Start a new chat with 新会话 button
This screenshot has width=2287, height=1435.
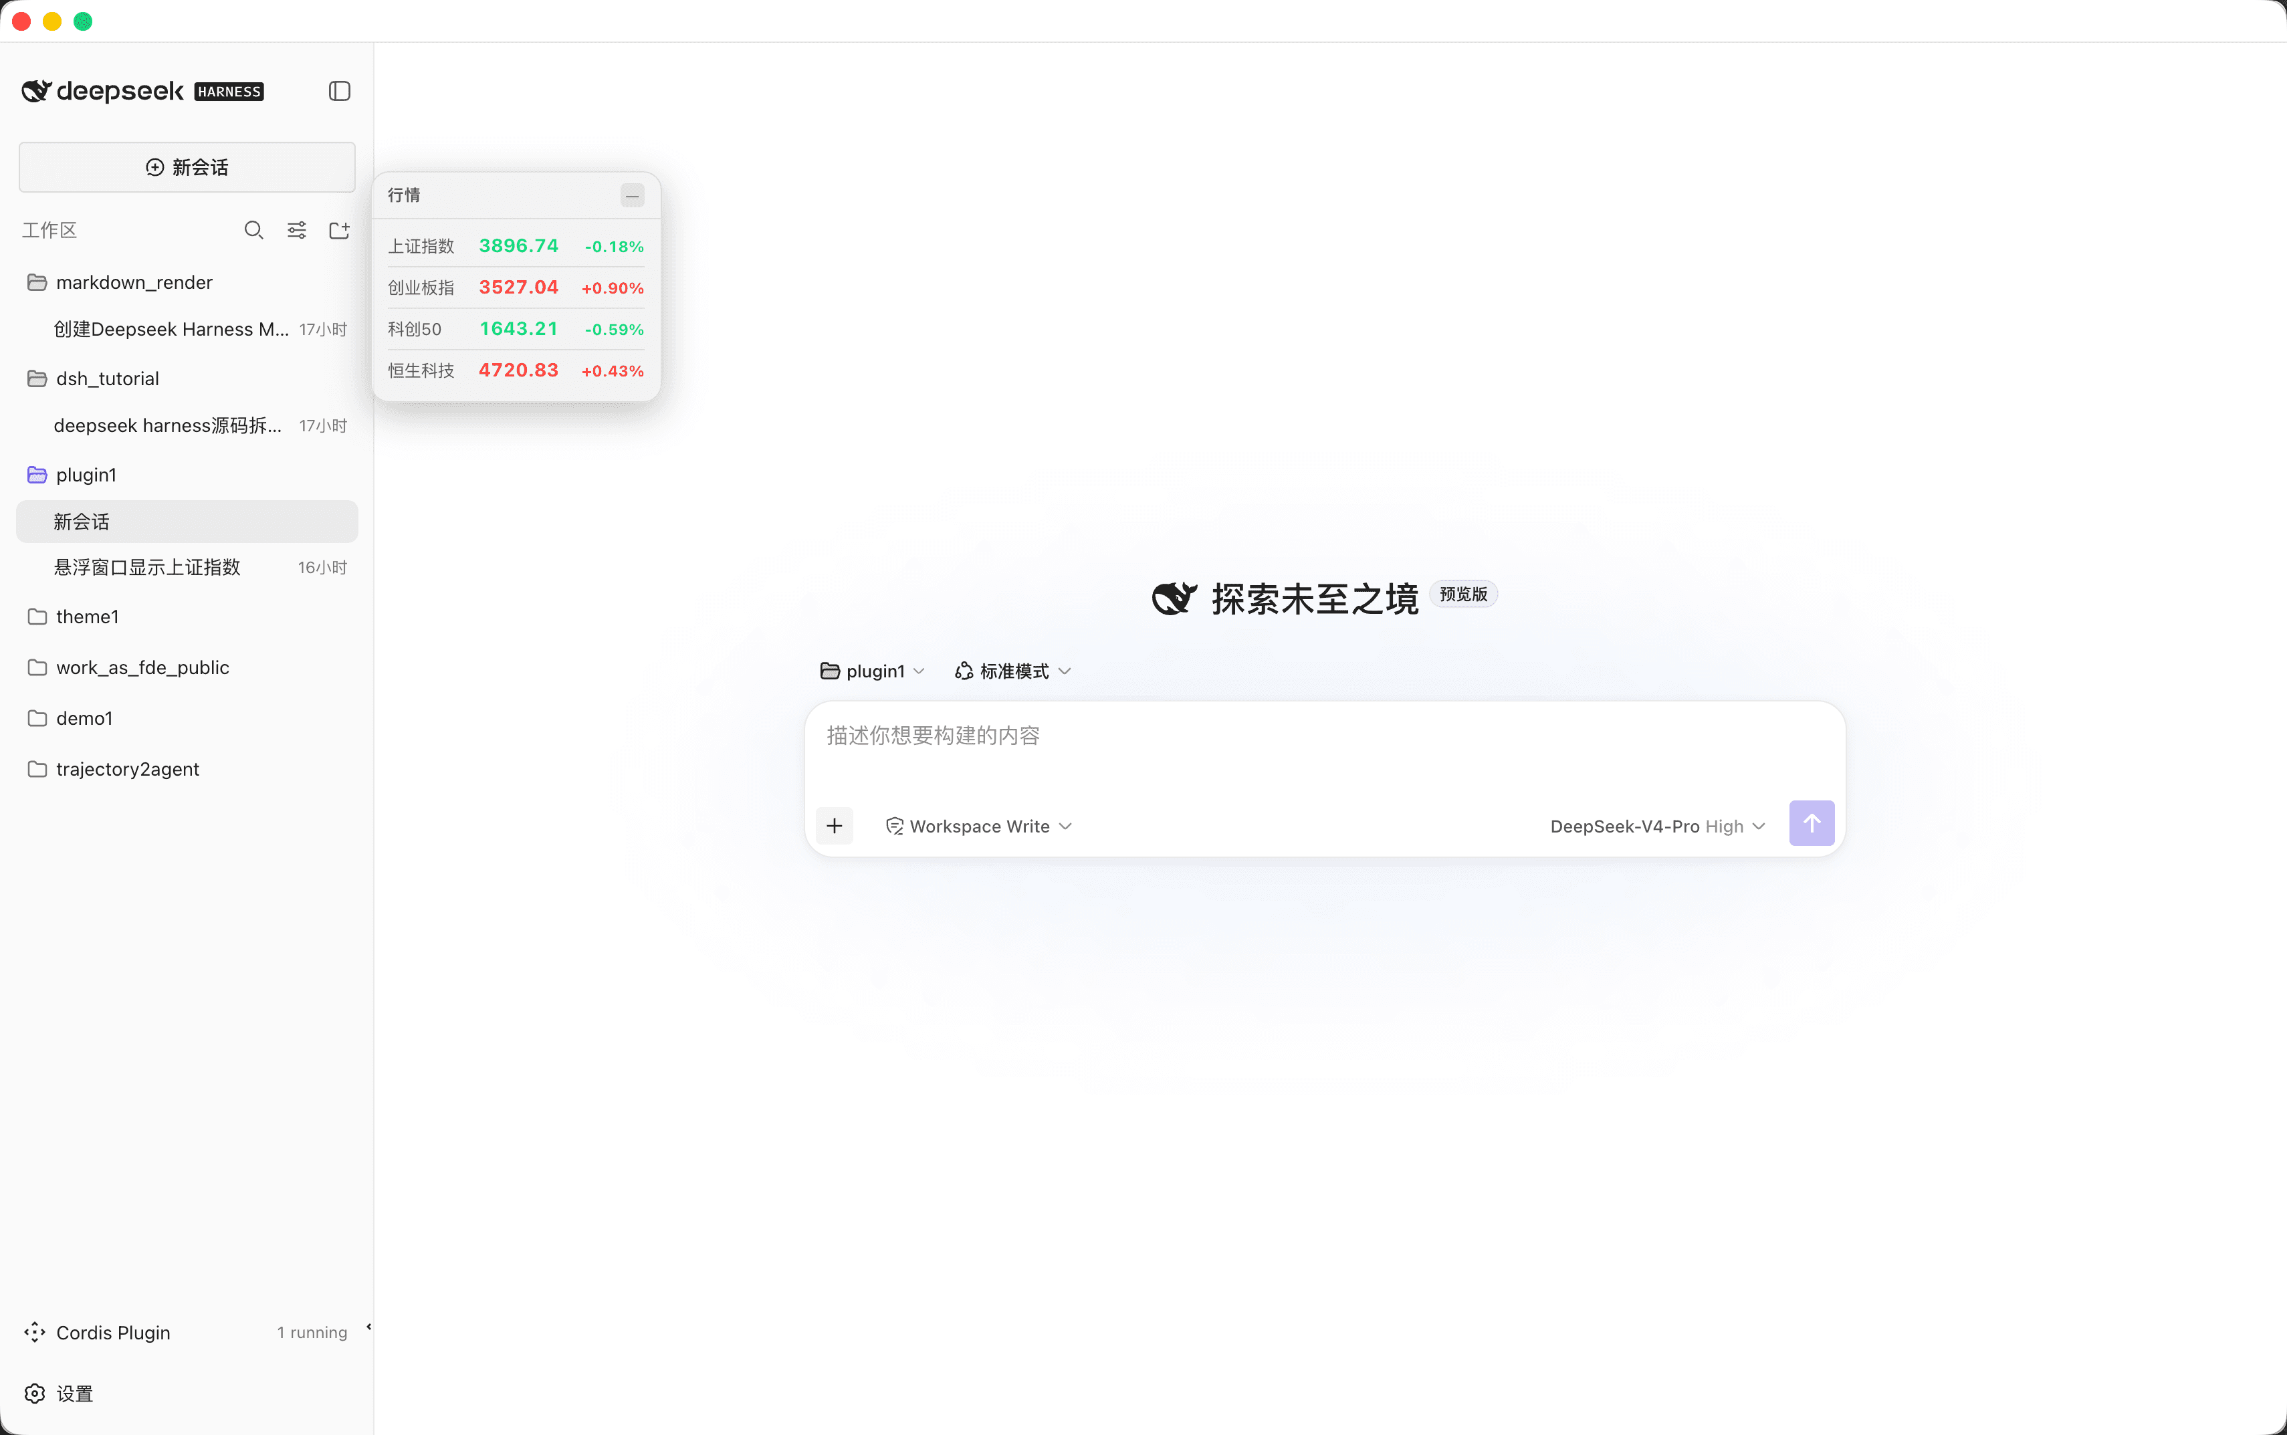coord(187,167)
